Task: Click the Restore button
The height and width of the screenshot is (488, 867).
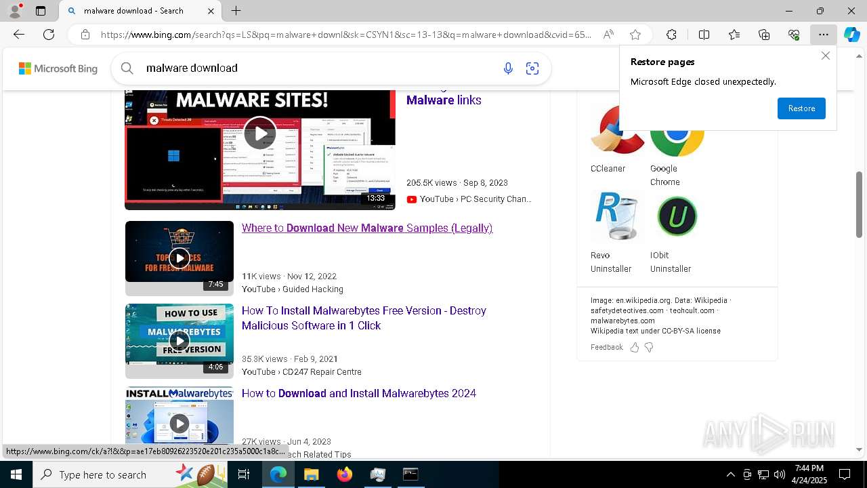Action: (801, 108)
